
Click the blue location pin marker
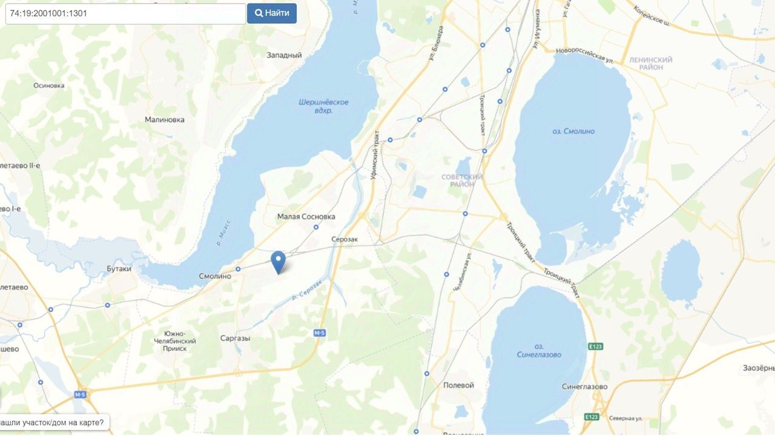pyautogui.click(x=278, y=263)
